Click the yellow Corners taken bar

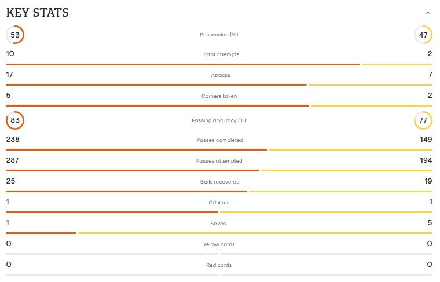(x=372, y=106)
